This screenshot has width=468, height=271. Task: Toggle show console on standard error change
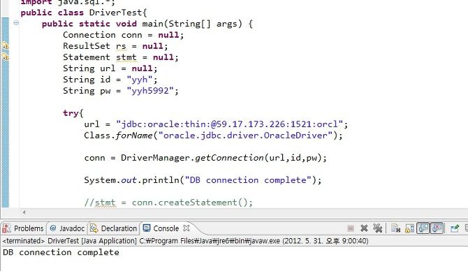(x=437, y=228)
